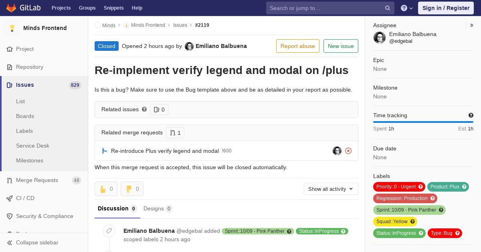The height and width of the screenshot is (252, 481).
Task: Click the red remove merge request icon
Action: tap(348, 151)
